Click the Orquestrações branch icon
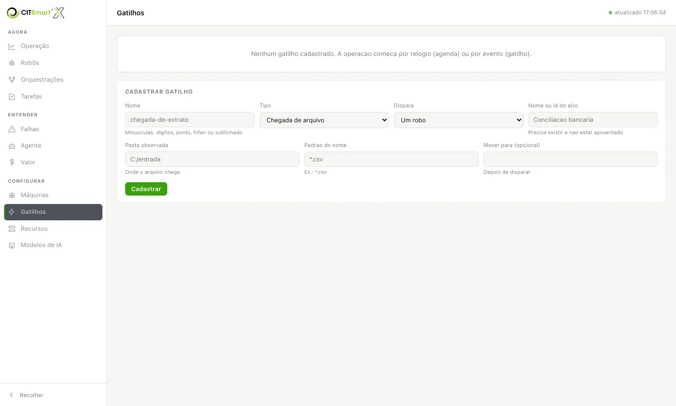676x406 pixels. [12, 80]
